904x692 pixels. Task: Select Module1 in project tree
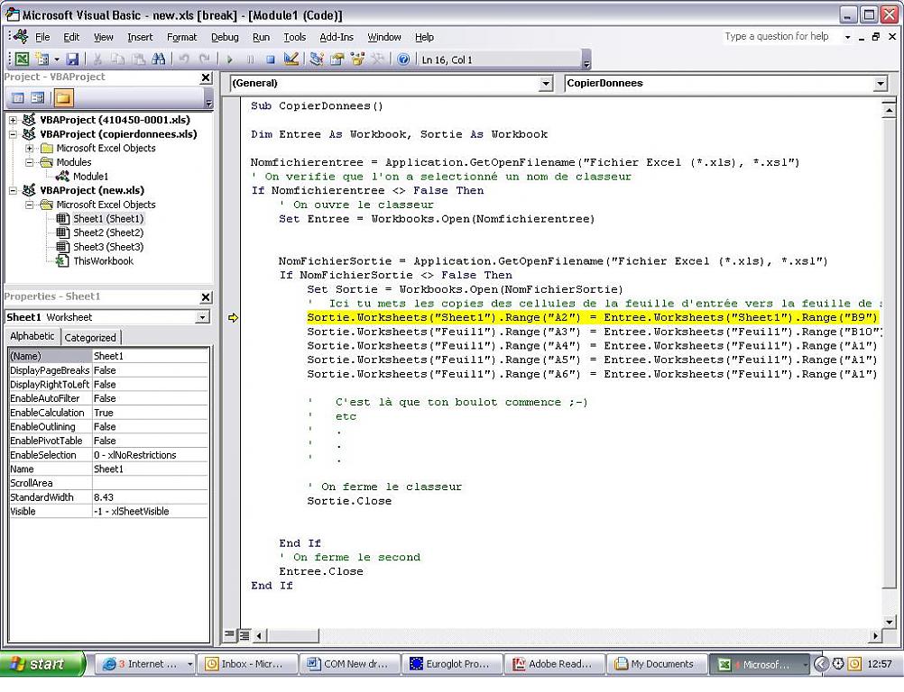point(90,177)
